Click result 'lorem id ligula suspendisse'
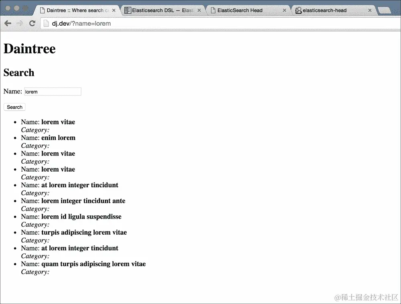The width and height of the screenshot is (401, 304). (81, 217)
